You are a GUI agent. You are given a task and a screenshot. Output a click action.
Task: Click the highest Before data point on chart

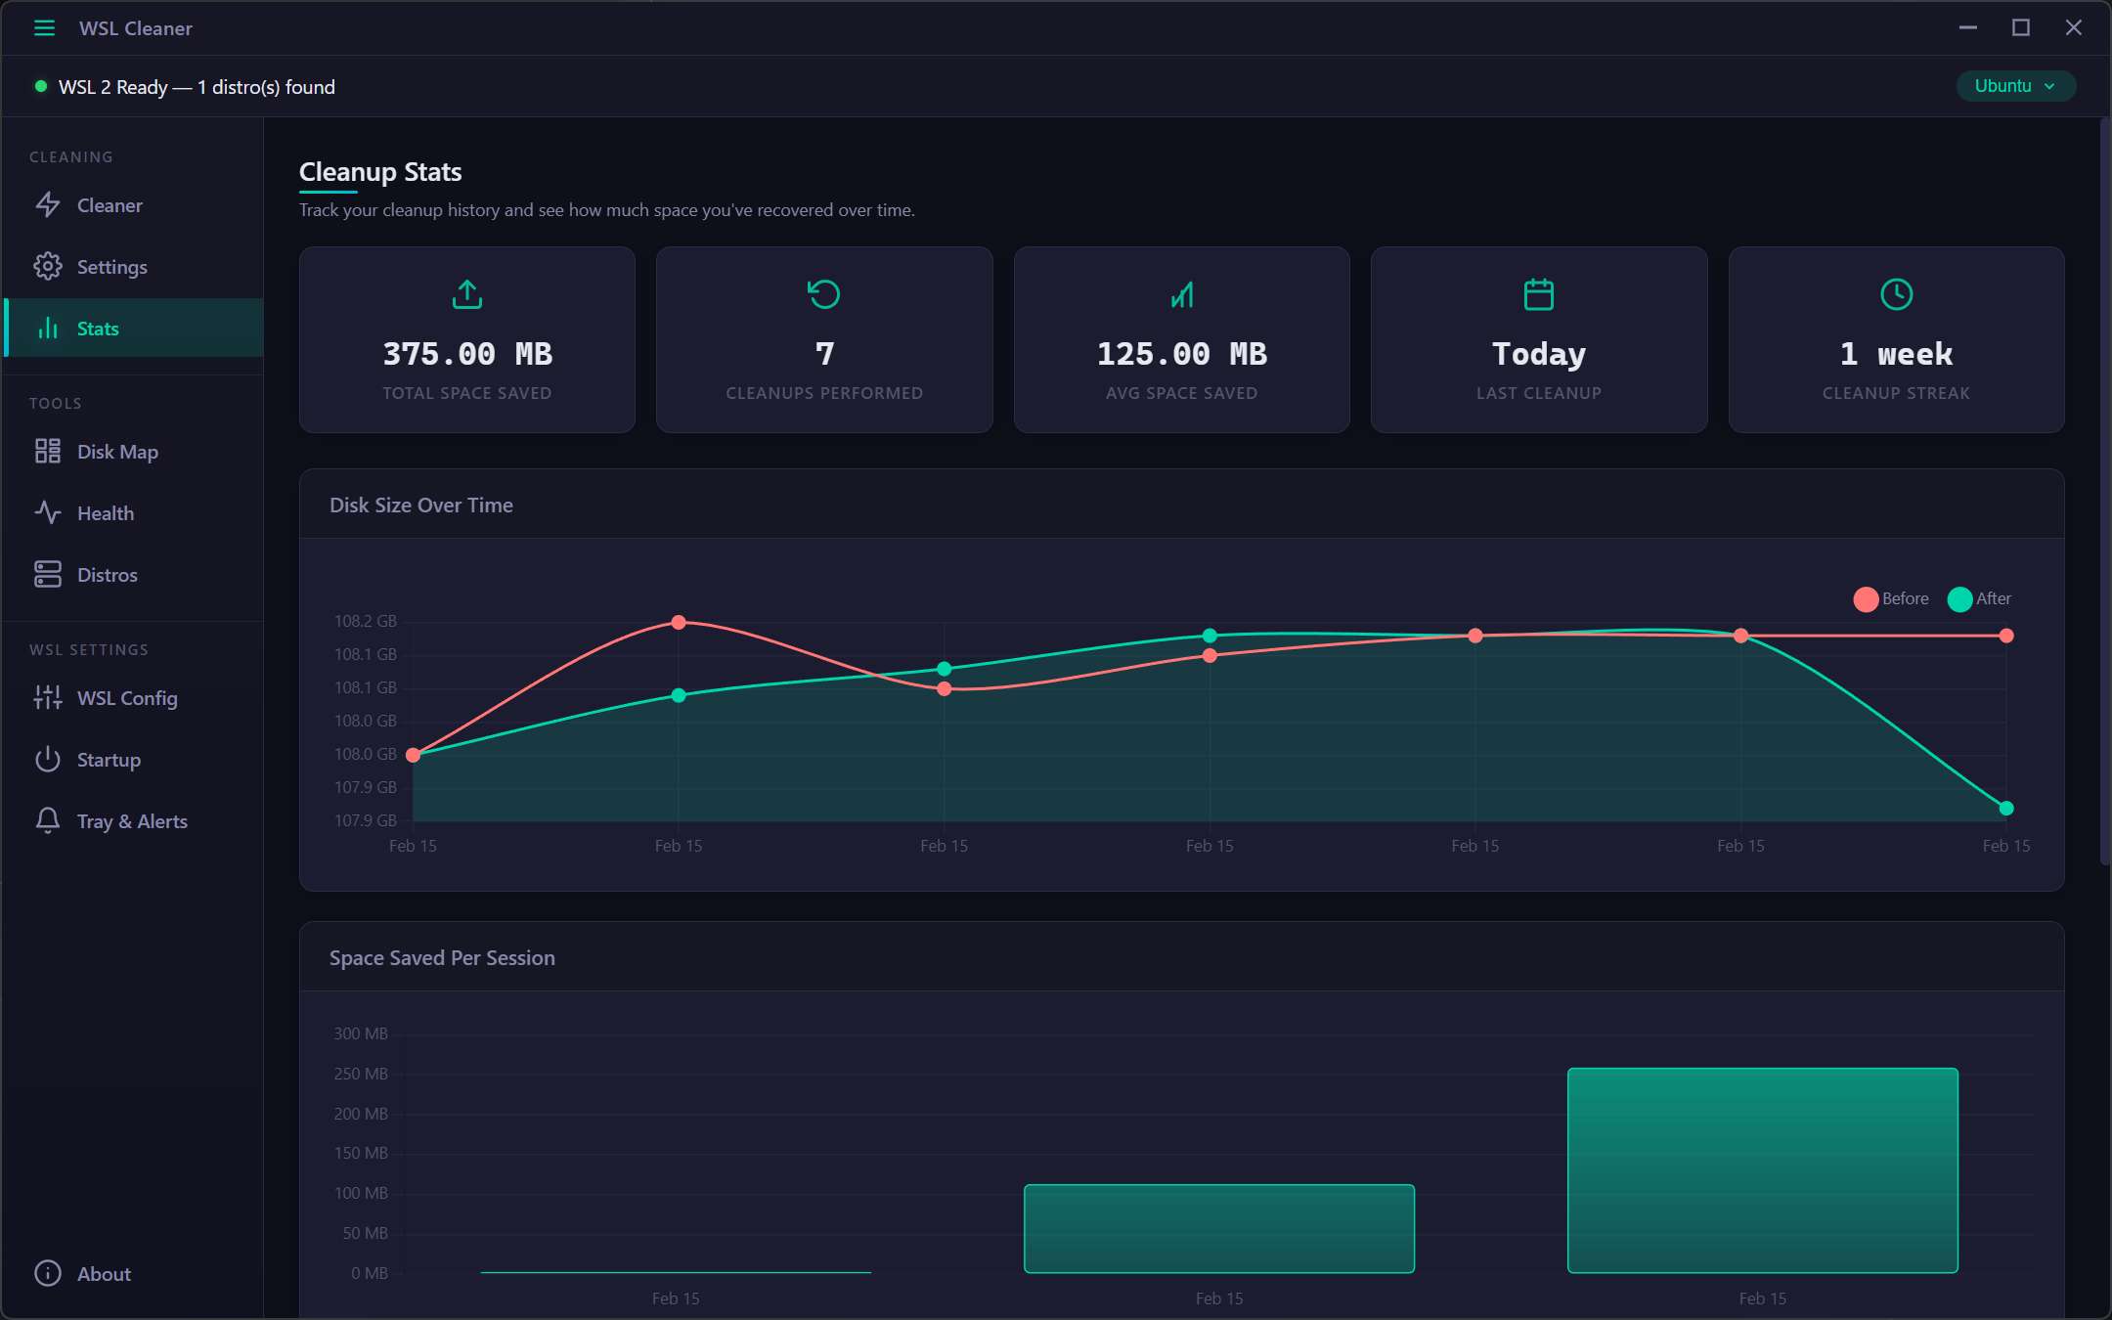point(679,622)
